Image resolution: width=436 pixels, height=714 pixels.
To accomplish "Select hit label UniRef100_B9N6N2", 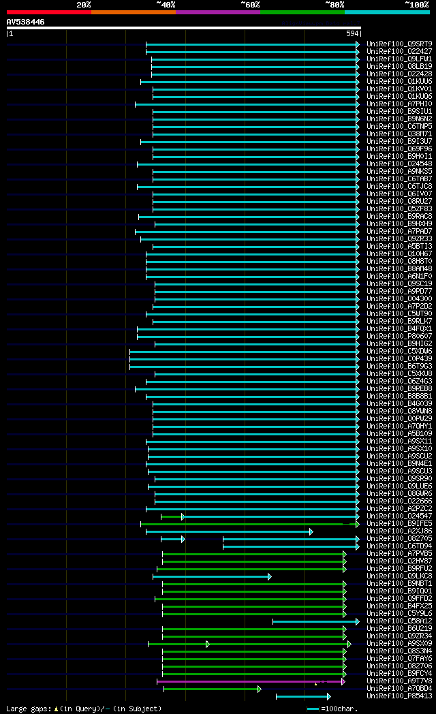I will [400, 119].
